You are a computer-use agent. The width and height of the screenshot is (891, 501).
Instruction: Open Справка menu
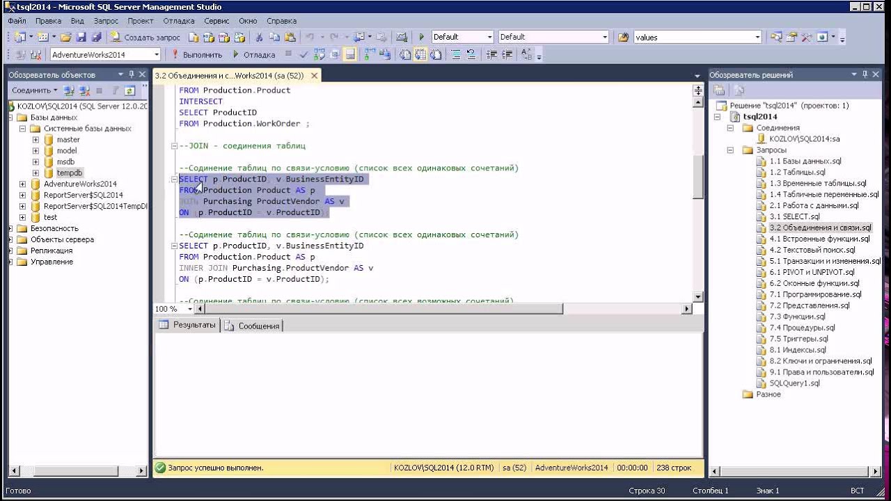[281, 21]
